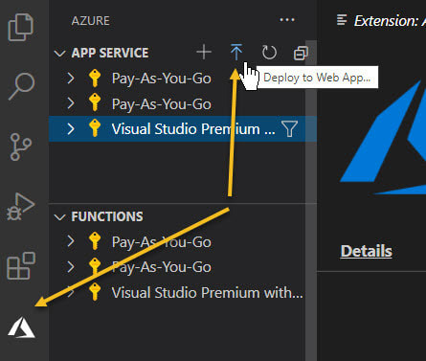Open the Azure view in activity bar
Screen dimensions: 426x361
click(x=21, y=327)
